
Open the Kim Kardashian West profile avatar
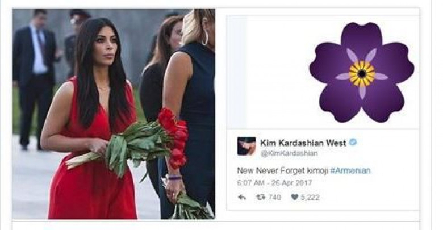pos(246,146)
